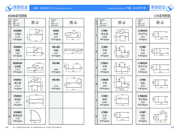Image resolution: width=179 pixels, height=134 pixels.
Task: Open the HX8013 双边封 profile drawing
Action: [35, 100]
